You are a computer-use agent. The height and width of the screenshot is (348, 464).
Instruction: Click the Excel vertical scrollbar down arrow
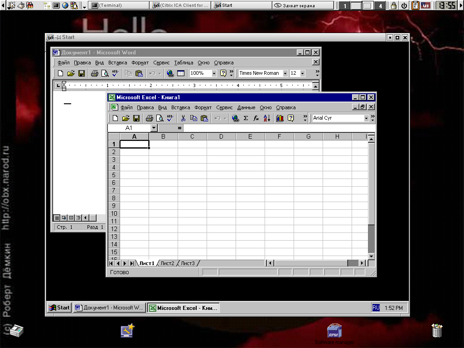coord(371,256)
